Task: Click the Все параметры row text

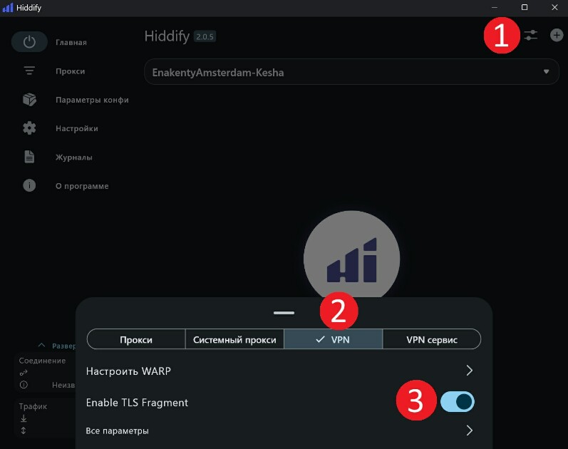Action: [x=117, y=430]
